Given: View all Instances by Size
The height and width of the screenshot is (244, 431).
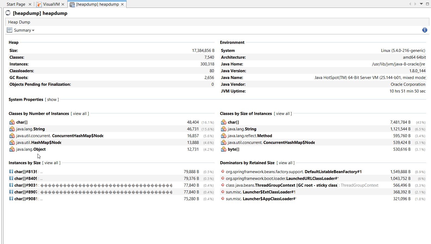Looking at the screenshot, I should pyautogui.click(x=51, y=163).
